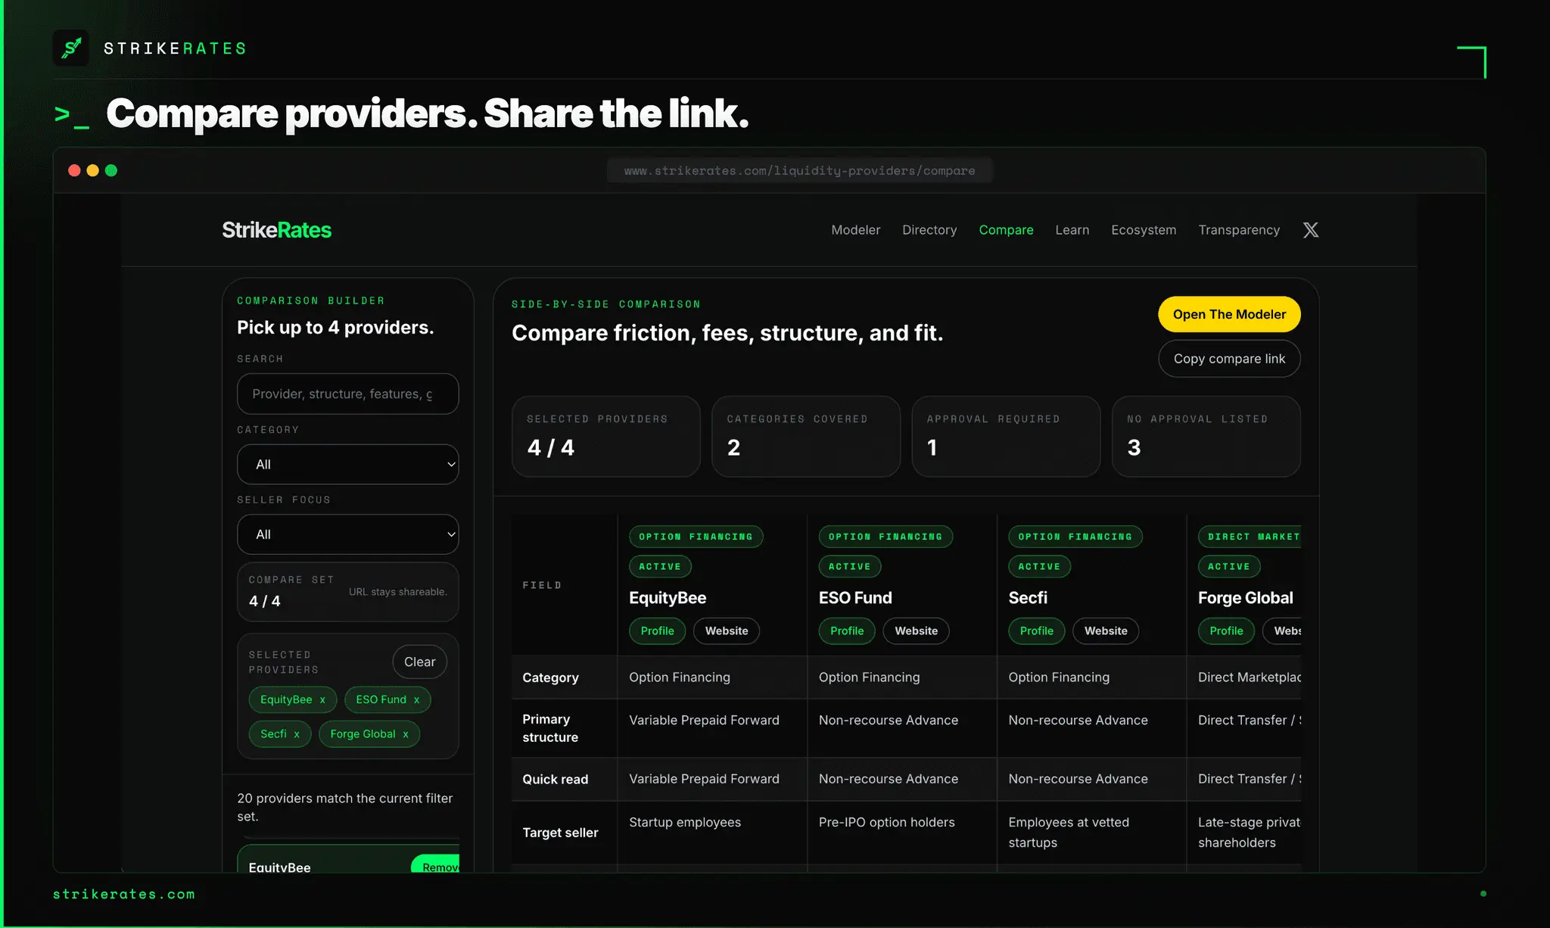Click the StrikeRates lightning logo icon
The image size is (1550, 928).
(x=71, y=48)
